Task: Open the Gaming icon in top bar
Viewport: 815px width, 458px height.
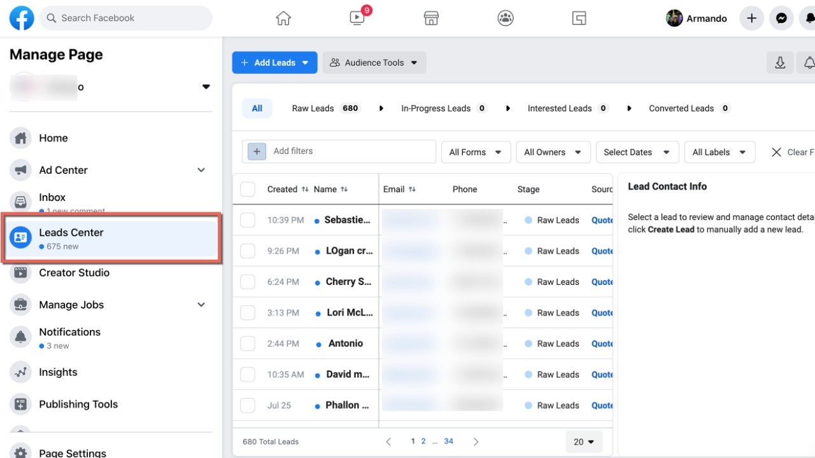Action: click(579, 18)
